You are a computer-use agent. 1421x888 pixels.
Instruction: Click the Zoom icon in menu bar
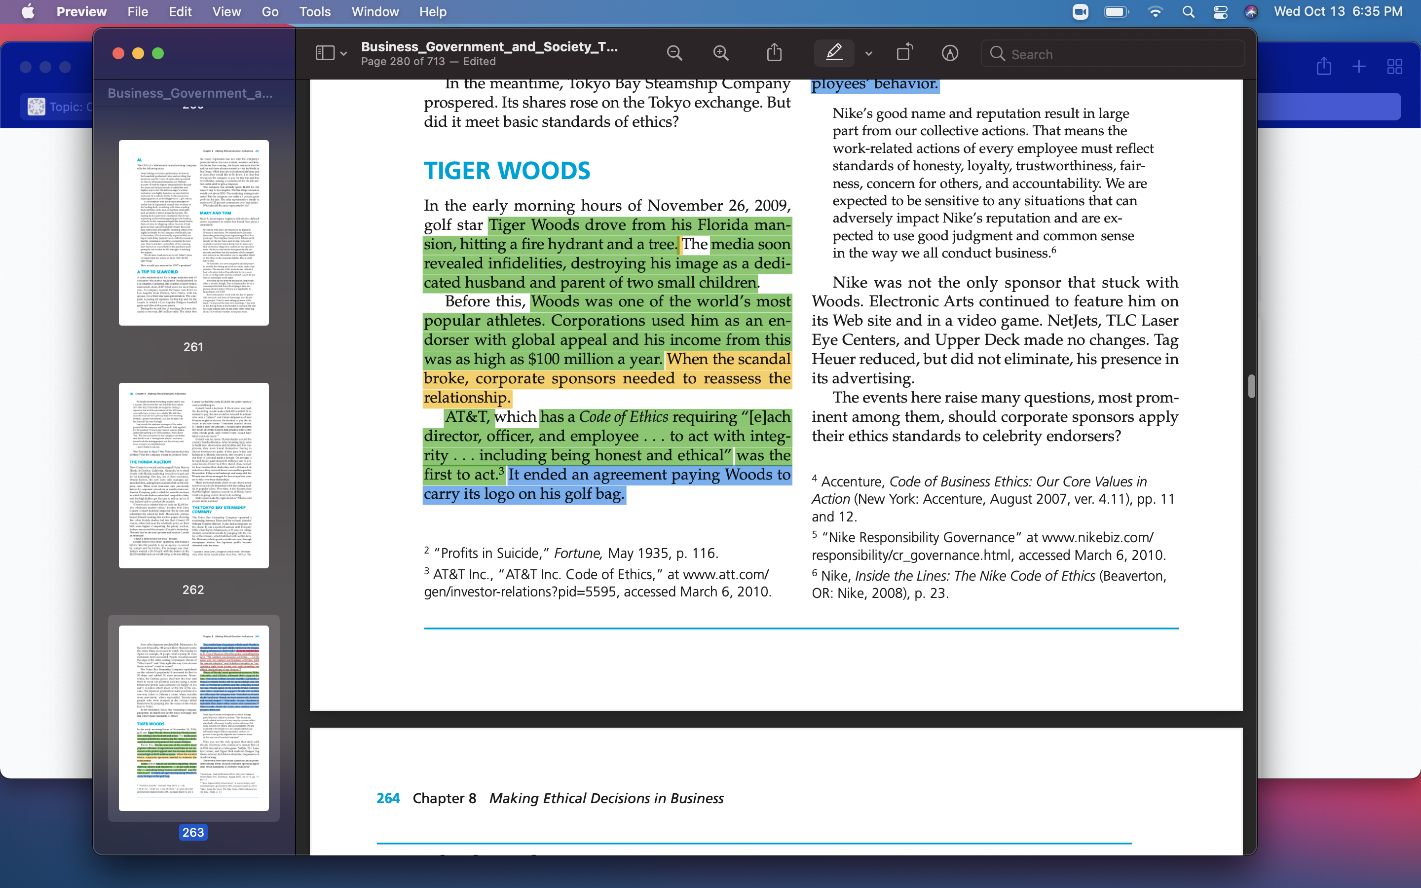tap(1080, 12)
